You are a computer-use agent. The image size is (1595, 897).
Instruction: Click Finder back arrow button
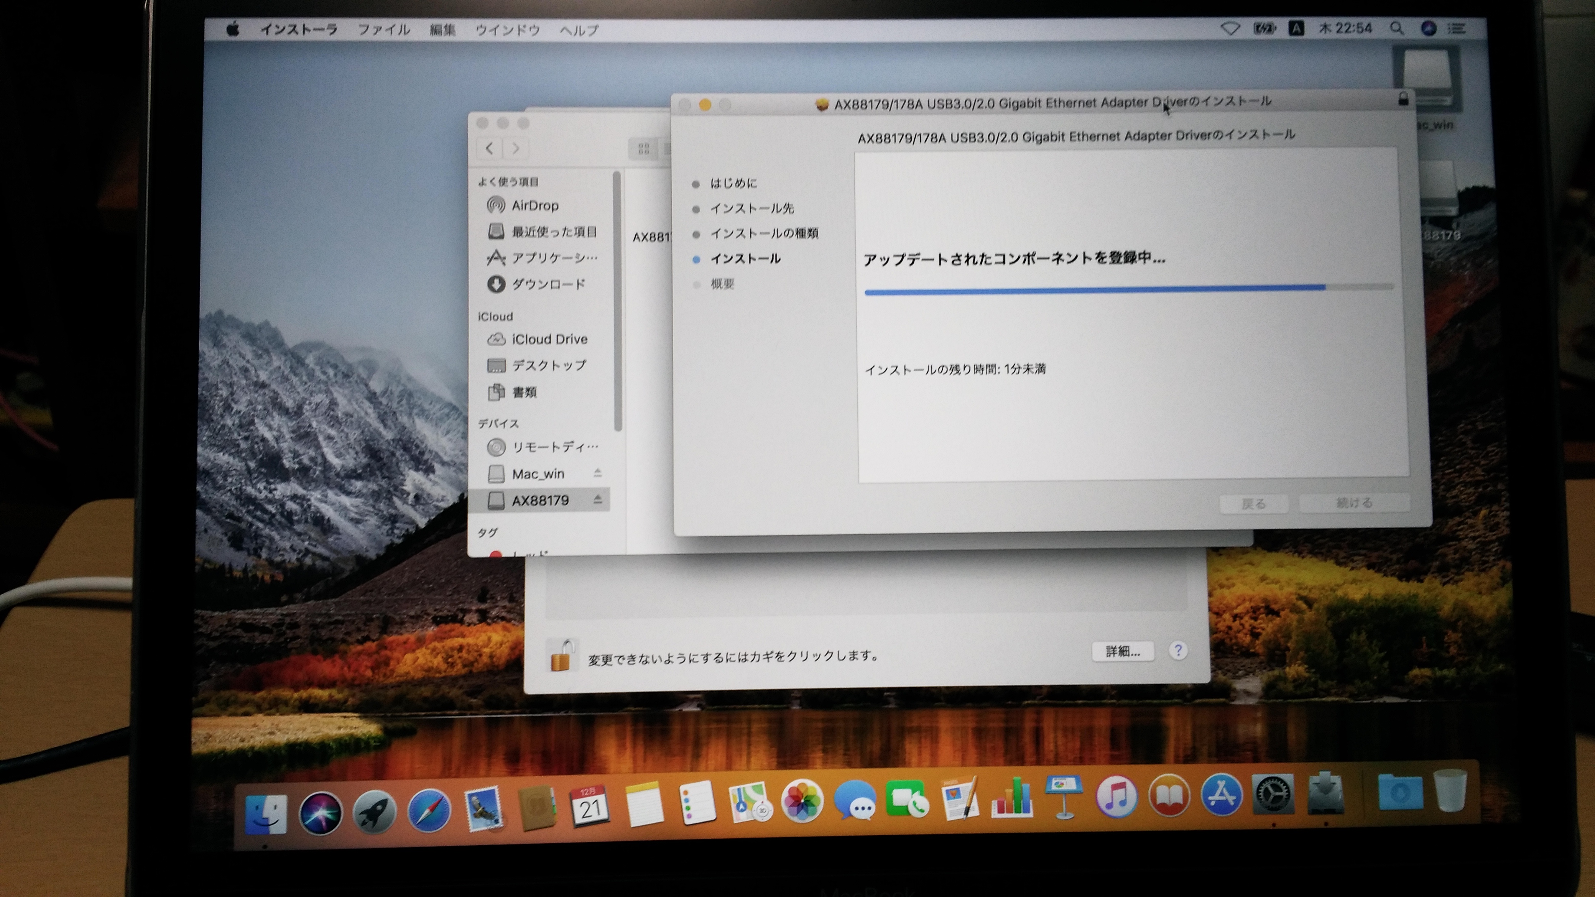click(x=490, y=148)
